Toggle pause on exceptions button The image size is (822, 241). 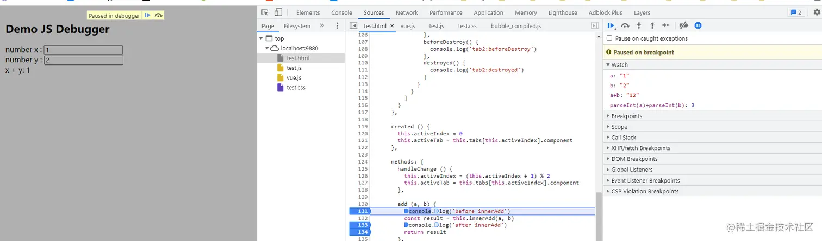(698, 25)
